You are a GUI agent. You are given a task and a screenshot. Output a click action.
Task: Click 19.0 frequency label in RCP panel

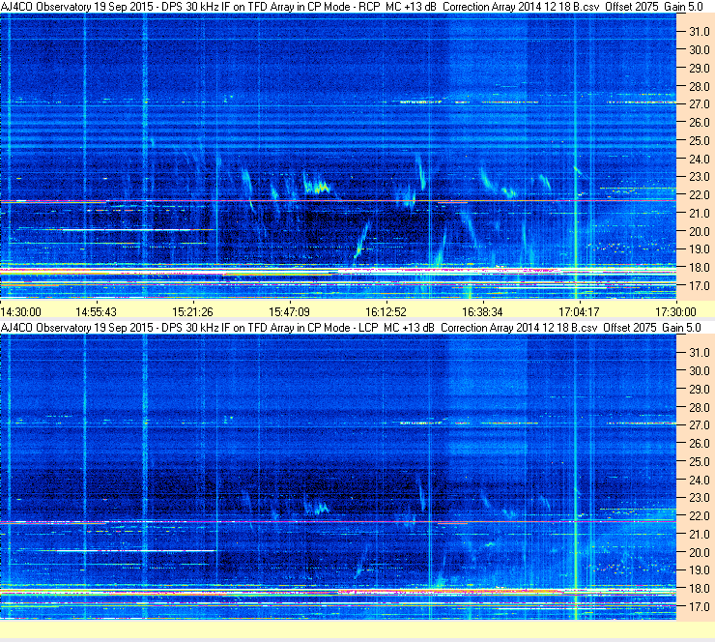pos(700,249)
